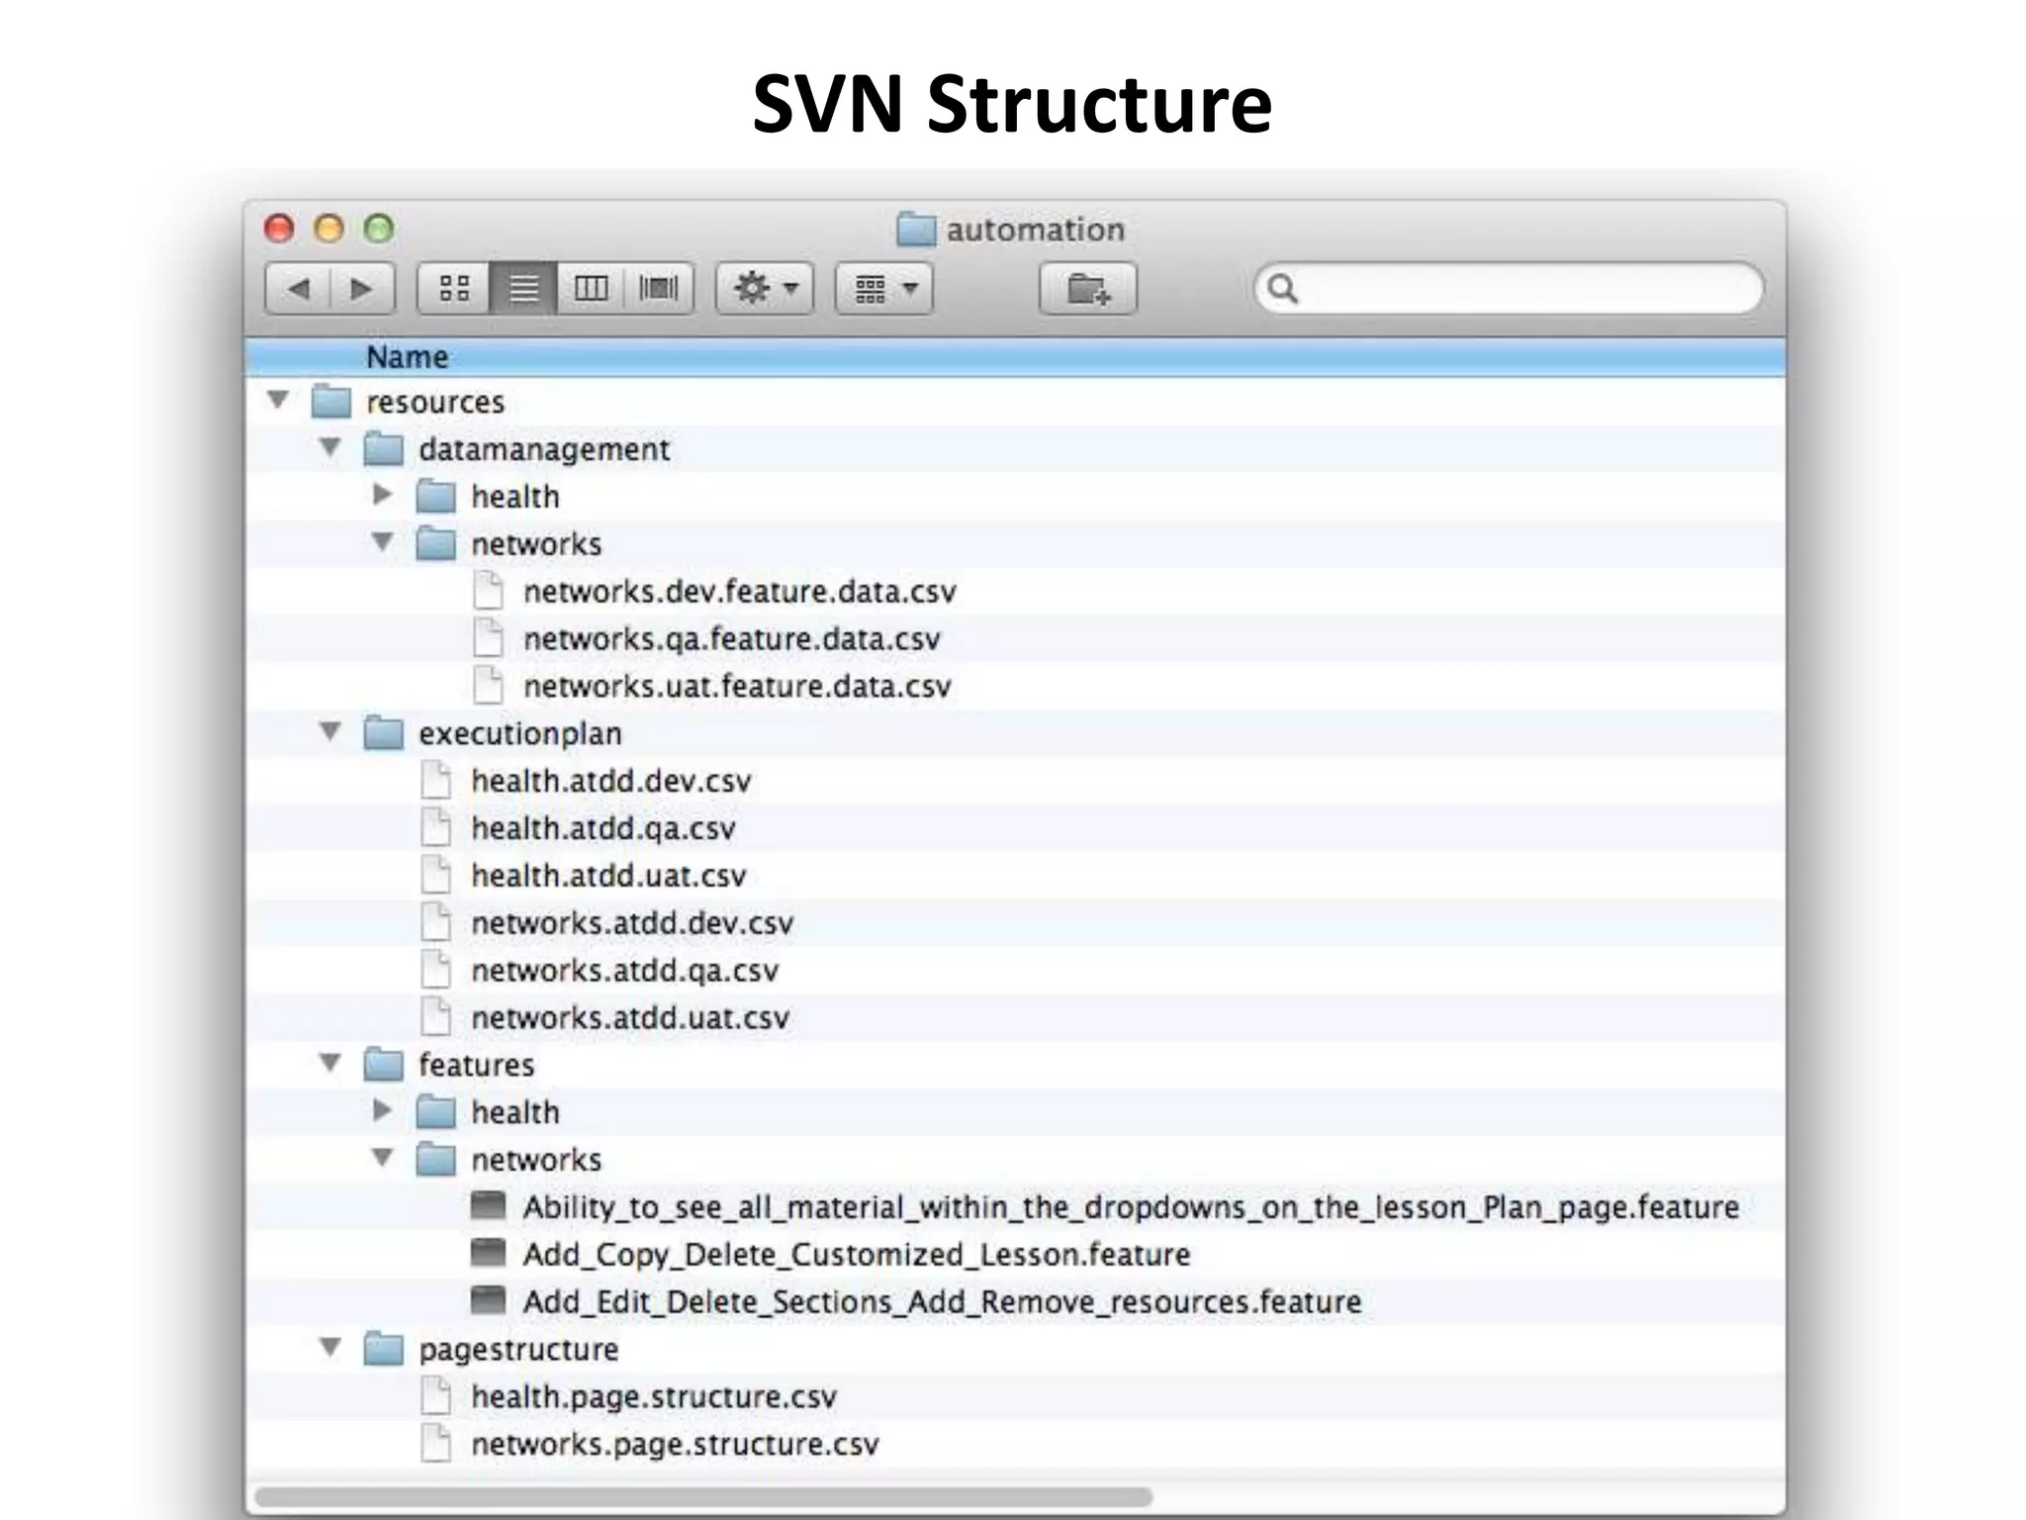Expand health folder under datamanagement
The height and width of the screenshot is (1520, 2026).
(x=383, y=495)
